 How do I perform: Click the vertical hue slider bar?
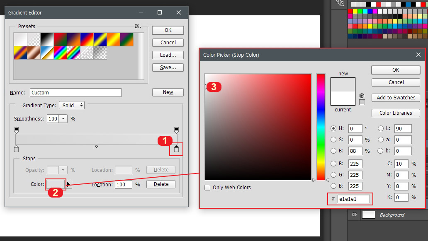(x=321, y=127)
